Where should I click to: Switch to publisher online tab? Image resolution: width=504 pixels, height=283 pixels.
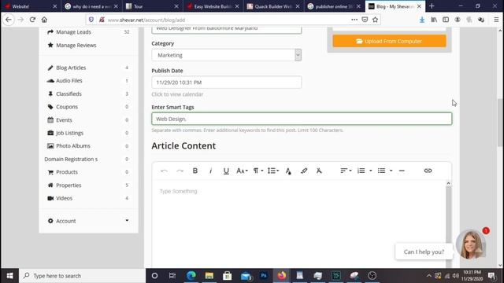click(334, 6)
